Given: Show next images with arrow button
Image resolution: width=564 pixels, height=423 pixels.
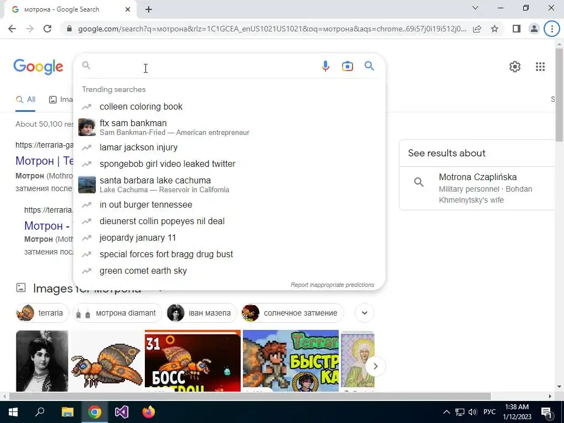Looking at the screenshot, I should click(x=375, y=366).
